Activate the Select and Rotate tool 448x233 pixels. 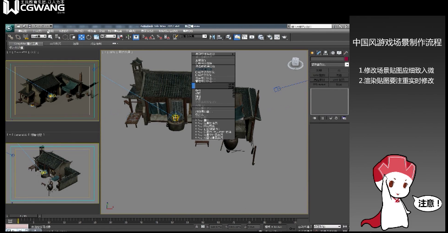[x=89, y=37]
